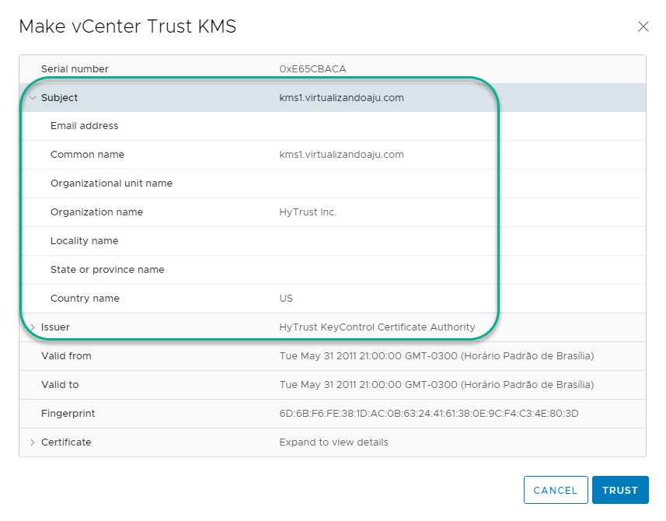Click the 'Expand to view details' text
The width and height of the screenshot is (666, 521).
coord(333,442)
